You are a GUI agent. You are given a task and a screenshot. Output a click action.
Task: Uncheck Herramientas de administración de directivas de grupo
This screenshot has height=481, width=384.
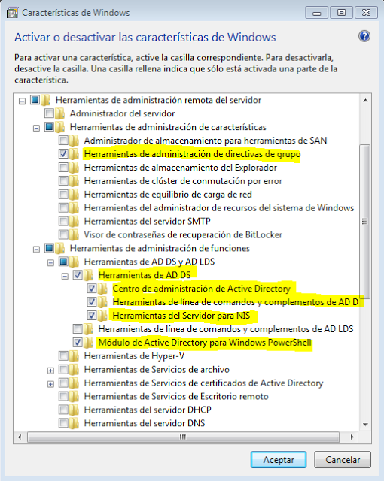click(x=63, y=154)
